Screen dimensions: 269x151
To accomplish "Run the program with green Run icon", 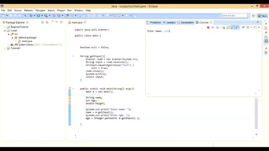I will point(38,16).
